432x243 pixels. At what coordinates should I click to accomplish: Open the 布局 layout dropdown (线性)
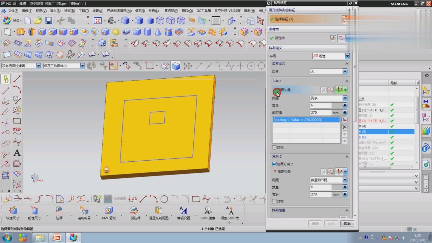[x=331, y=56]
